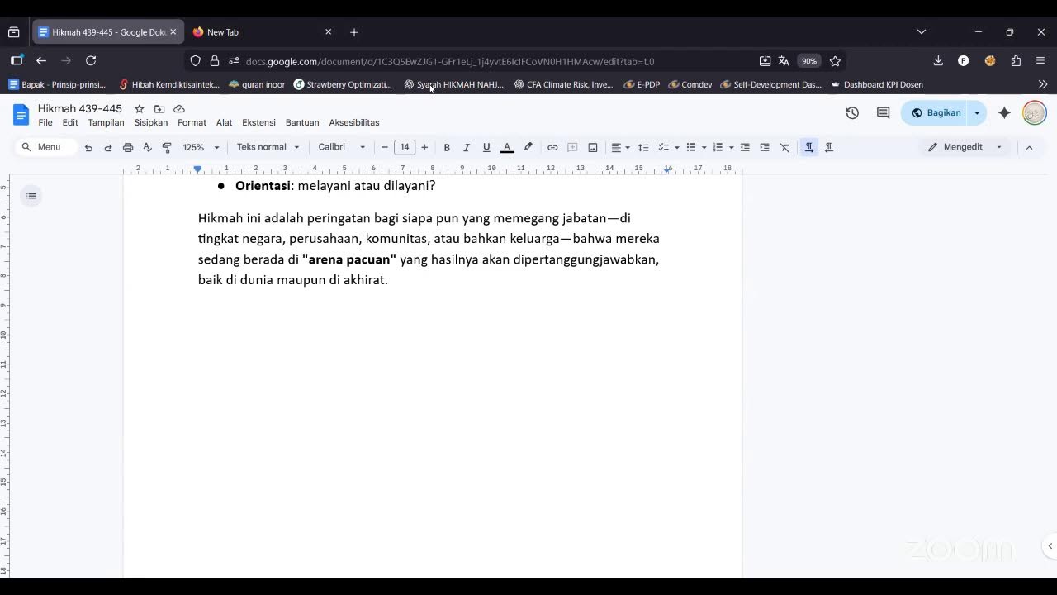
Task: Toggle bold formatting
Action: click(x=447, y=147)
